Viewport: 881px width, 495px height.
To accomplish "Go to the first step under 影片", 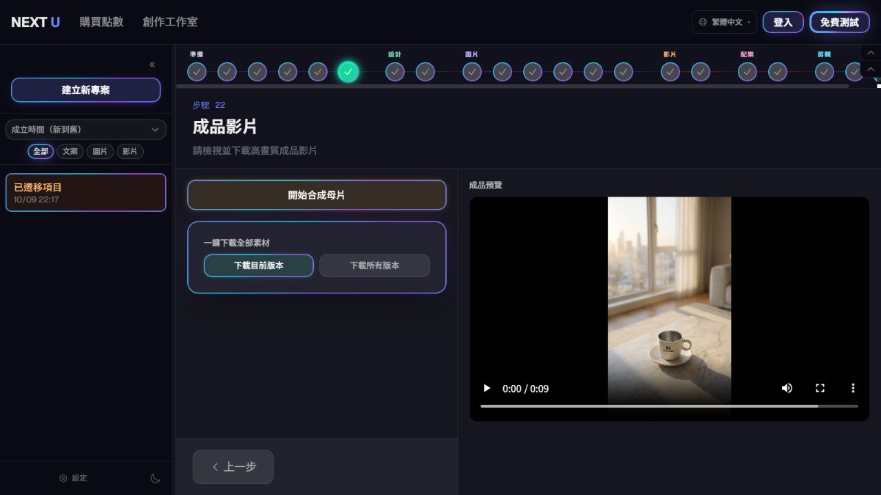I will pos(670,71).
